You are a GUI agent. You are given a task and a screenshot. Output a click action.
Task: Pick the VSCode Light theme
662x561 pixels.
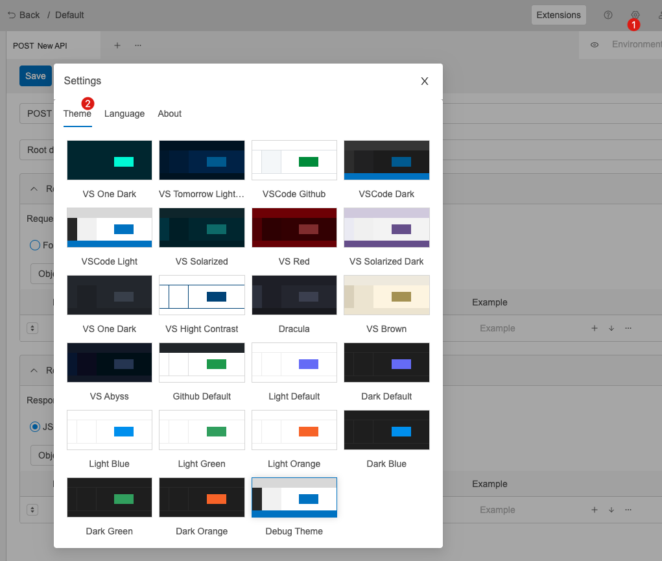pos(110,227)
